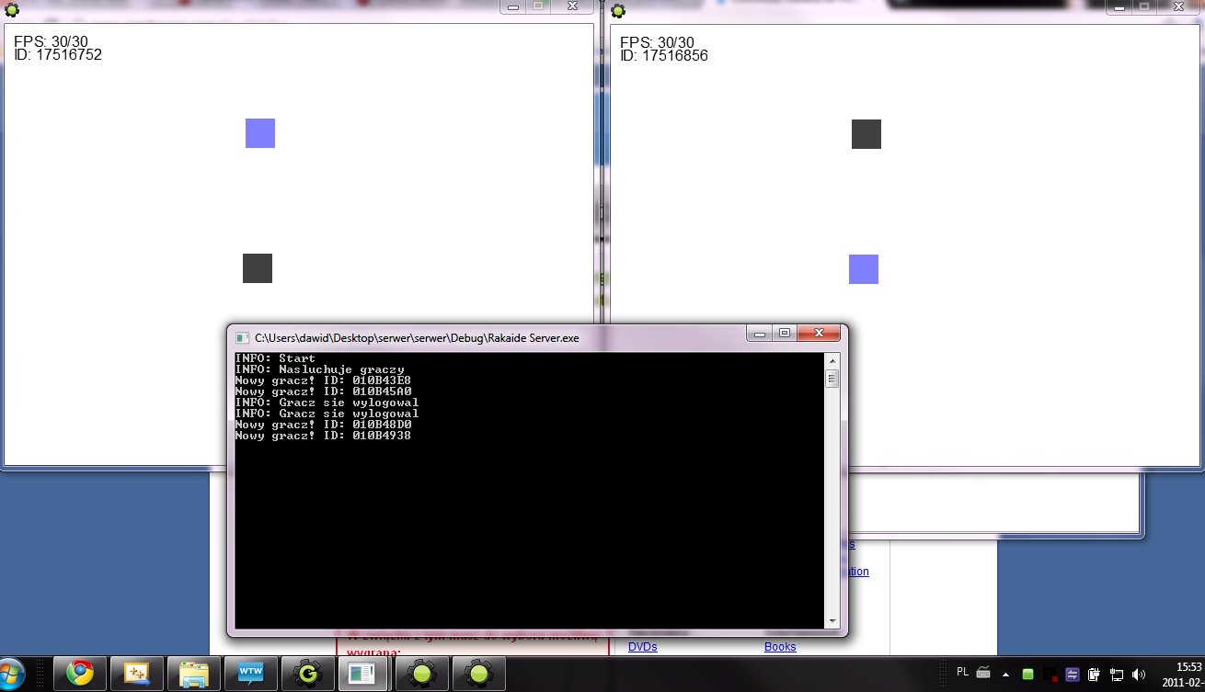Click console line "Nowy gracz! ID: 010B45A0"
This screenshot has height=692, width=1205.
pos(323,391)
